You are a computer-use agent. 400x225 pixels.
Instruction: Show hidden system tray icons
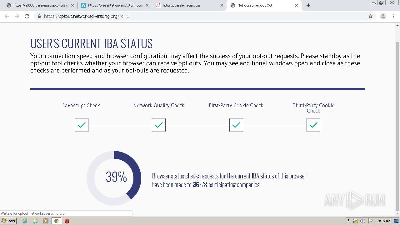pyautogui.click(x=348, y=221)
